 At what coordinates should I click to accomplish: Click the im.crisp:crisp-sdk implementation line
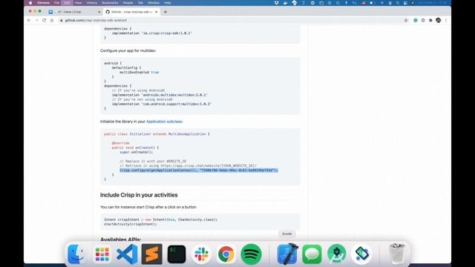tap(151, 33)
